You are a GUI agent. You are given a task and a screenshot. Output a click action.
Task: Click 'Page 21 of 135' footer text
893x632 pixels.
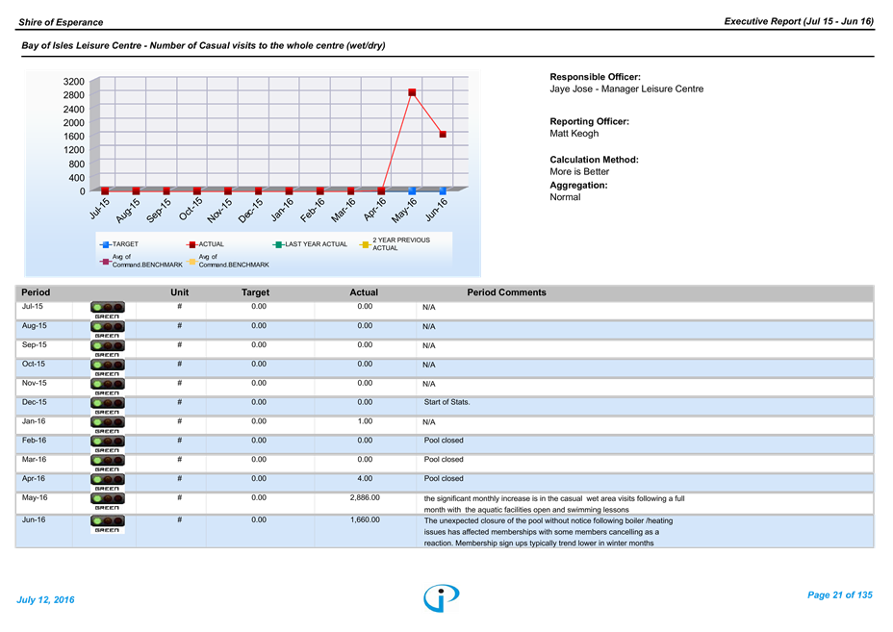(x=839, y=595)
